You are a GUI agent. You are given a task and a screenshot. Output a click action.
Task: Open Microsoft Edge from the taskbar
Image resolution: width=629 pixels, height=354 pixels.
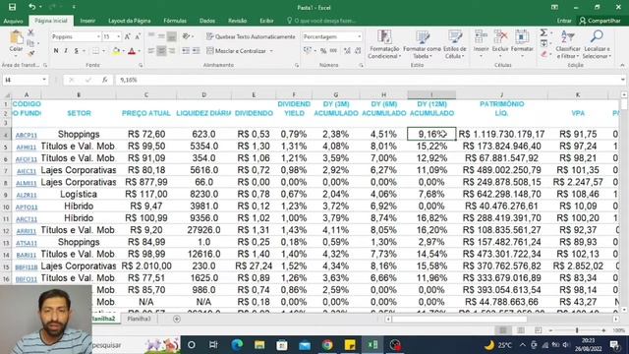[237, 345]
